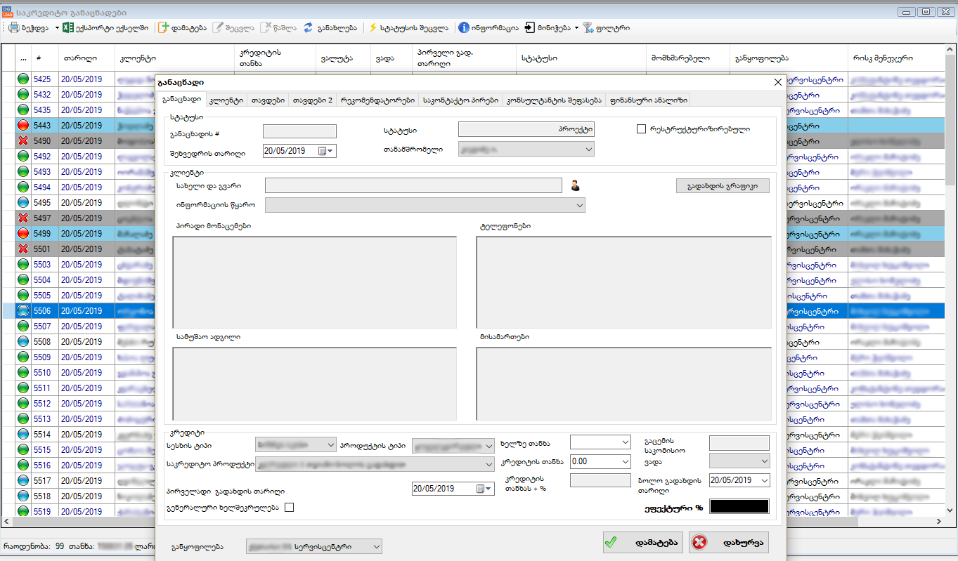Expand the ინფორმაციის წყარო dropdown

coord(580,205)
